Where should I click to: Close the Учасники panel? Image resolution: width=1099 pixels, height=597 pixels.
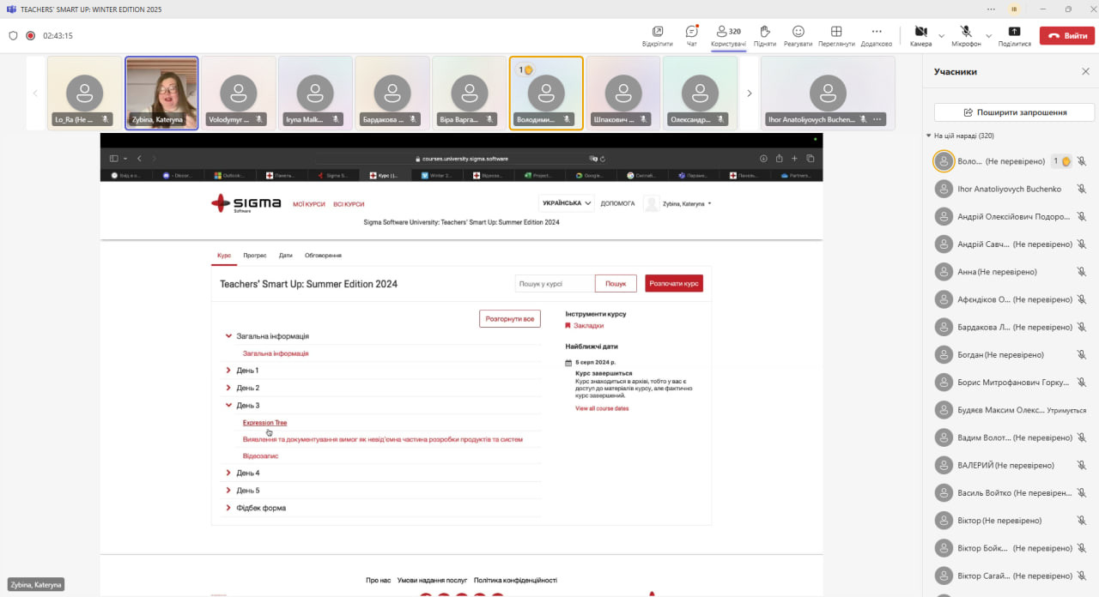pyautogui.click(x=1085, y=71)
